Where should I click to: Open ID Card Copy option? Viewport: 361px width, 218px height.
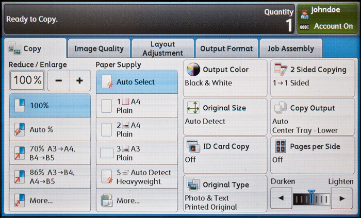click(225, 153)
